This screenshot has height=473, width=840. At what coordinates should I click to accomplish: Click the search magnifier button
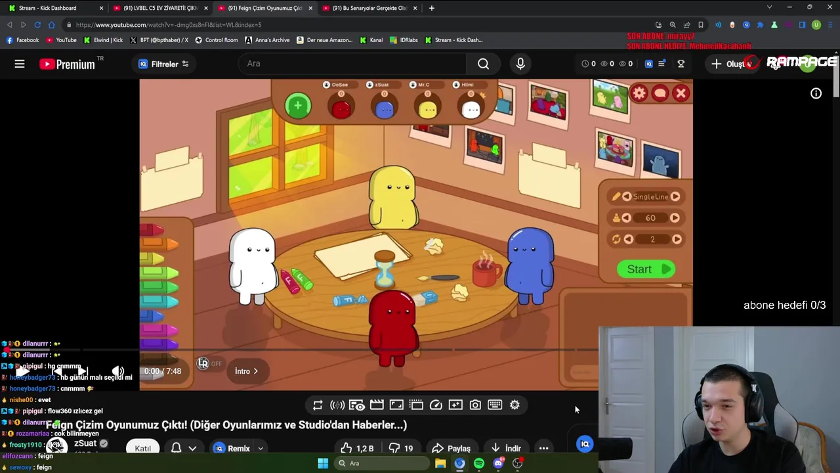(x=484, y=64)
